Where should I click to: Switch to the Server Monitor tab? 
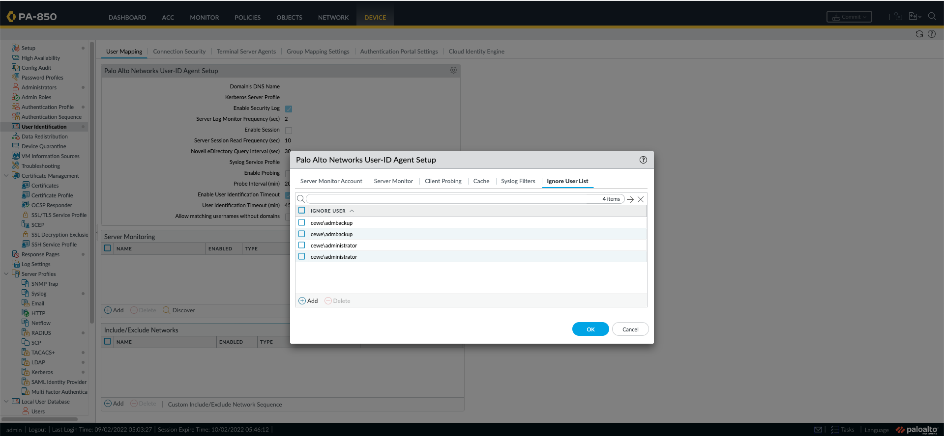[393, 181]
